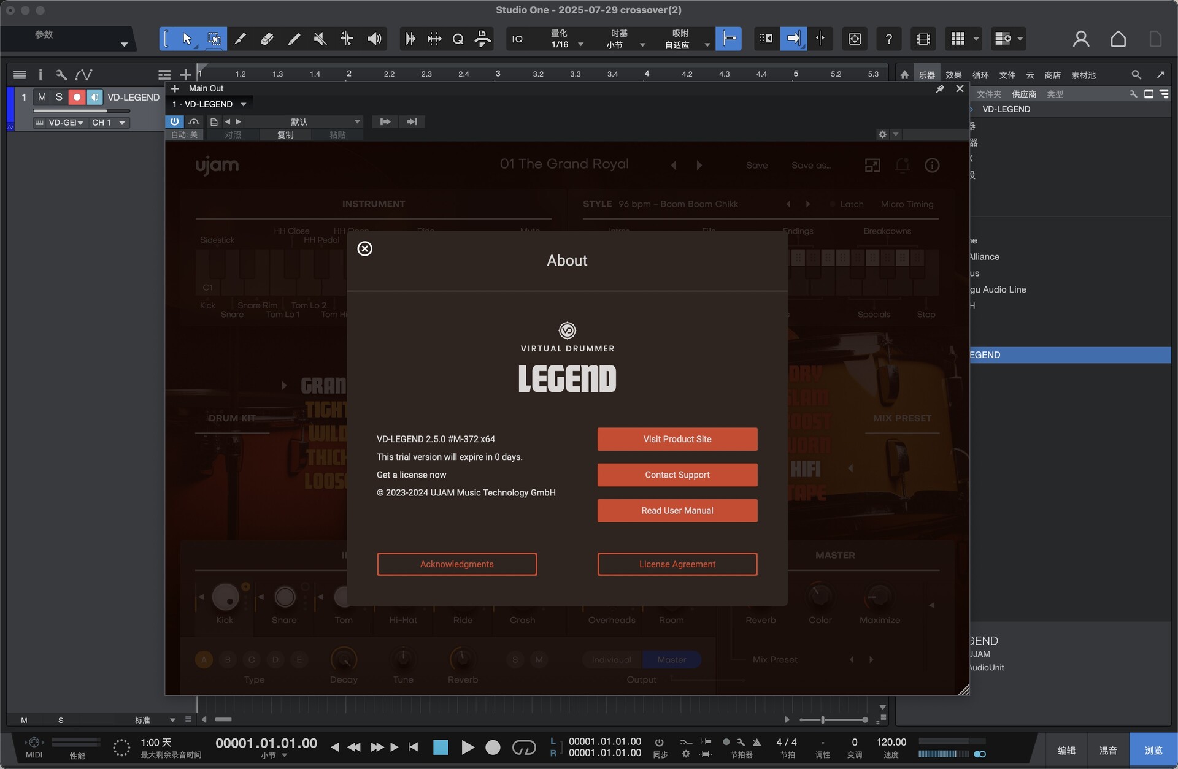The width and height of the screenshot is (1178, 769).
Task: Open the plugin settings gear
Action: [x=882, y=134]
